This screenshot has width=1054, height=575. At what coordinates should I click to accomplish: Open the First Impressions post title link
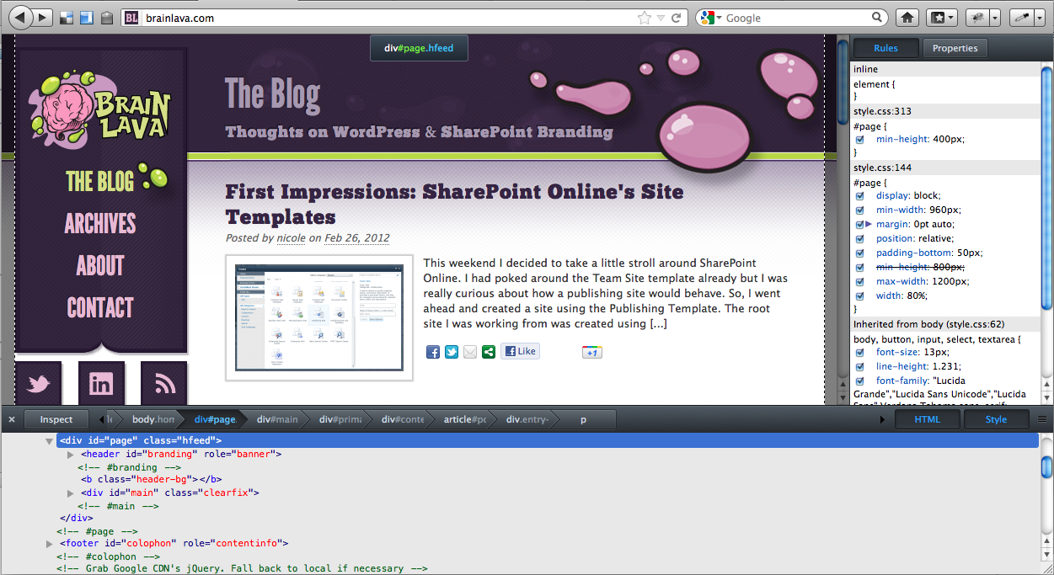tap(454, 204)
